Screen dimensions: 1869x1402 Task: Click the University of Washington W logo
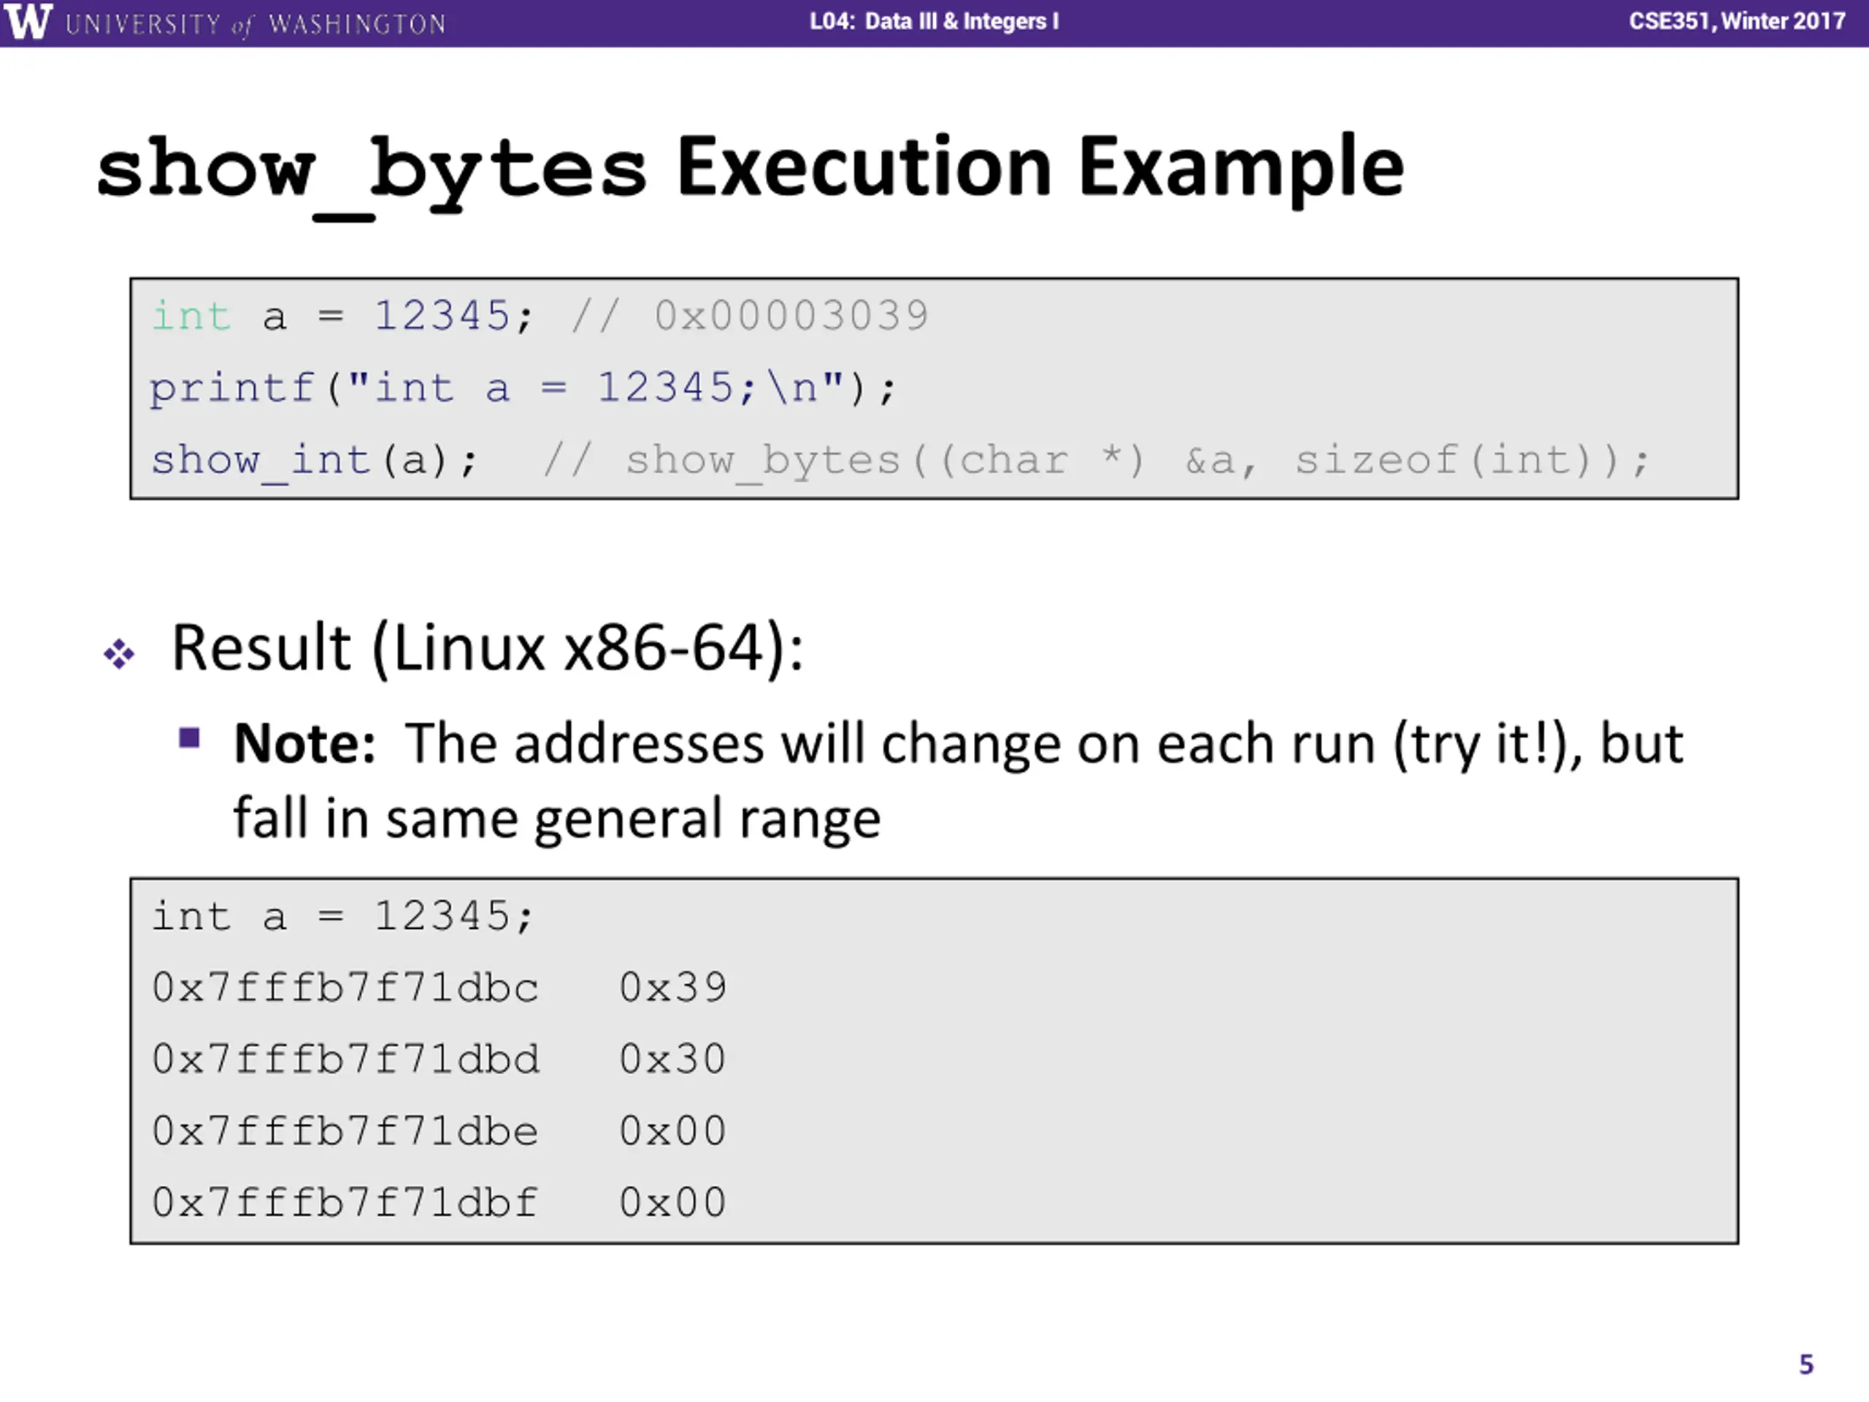coord(28,22)
